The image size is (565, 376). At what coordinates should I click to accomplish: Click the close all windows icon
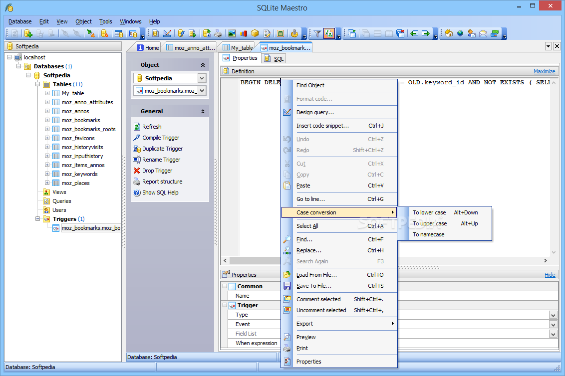click(x=400, y=33)
